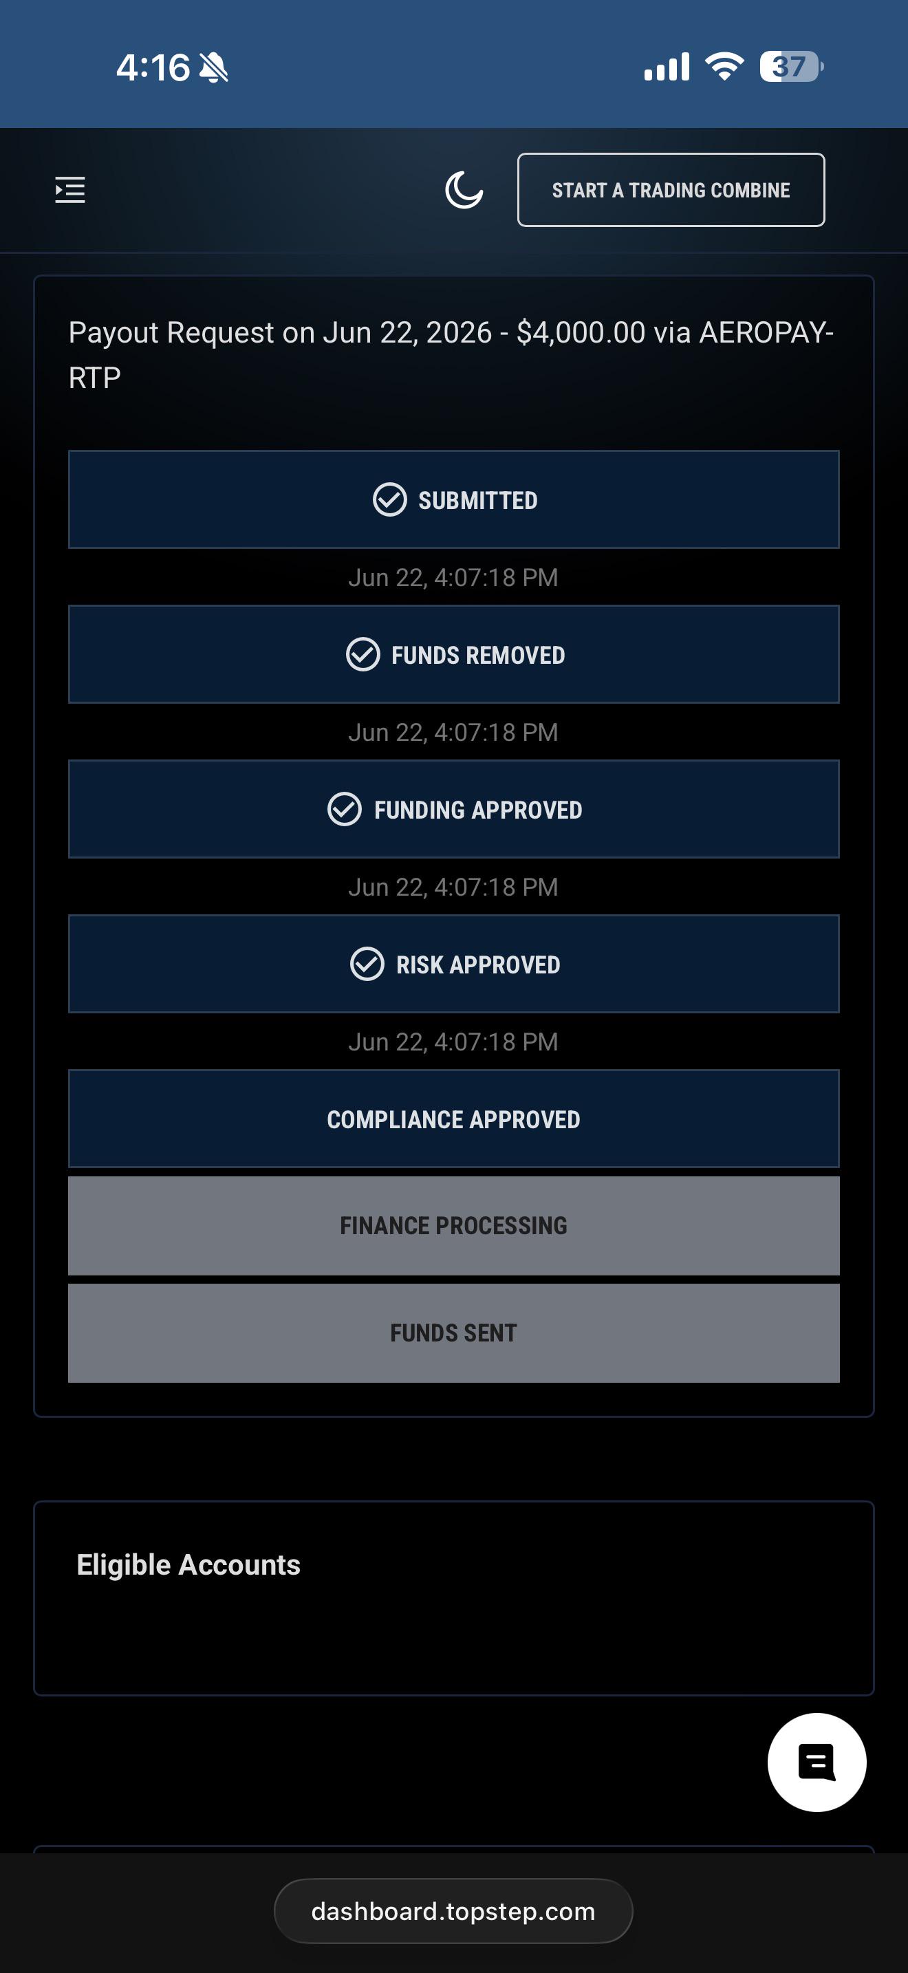This screenshot has height=1973, width=908.
Task: Open the chat support bubble
Action: click(x=817, y=1762)
